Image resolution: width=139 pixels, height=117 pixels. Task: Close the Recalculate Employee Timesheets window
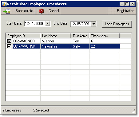(133, 4)
